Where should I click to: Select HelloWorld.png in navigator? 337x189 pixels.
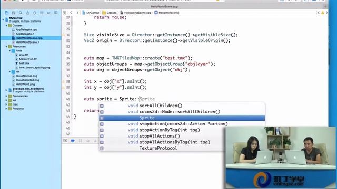pos(25,85)
